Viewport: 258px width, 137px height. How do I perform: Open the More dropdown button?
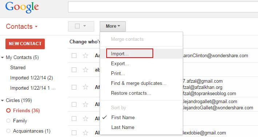(x=113, y=26)
